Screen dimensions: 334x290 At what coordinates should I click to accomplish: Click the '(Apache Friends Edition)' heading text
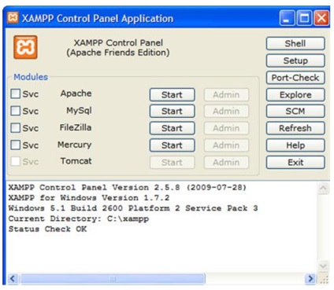(118, 53)
